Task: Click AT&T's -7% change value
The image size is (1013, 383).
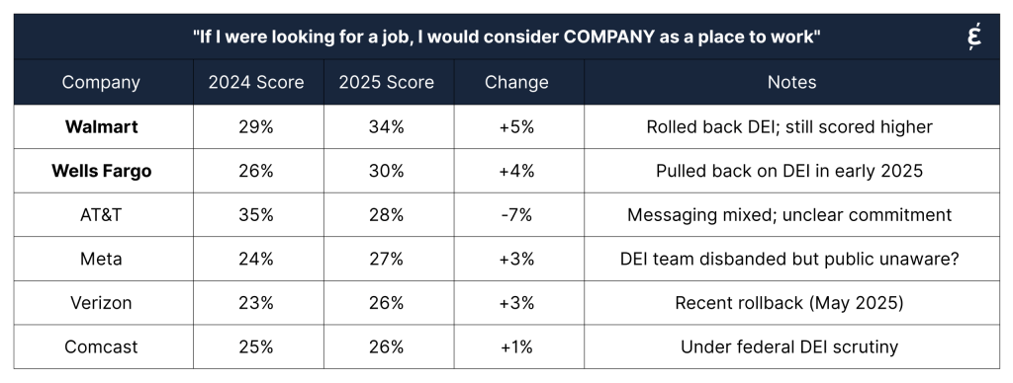Action: tap(516, 215)
